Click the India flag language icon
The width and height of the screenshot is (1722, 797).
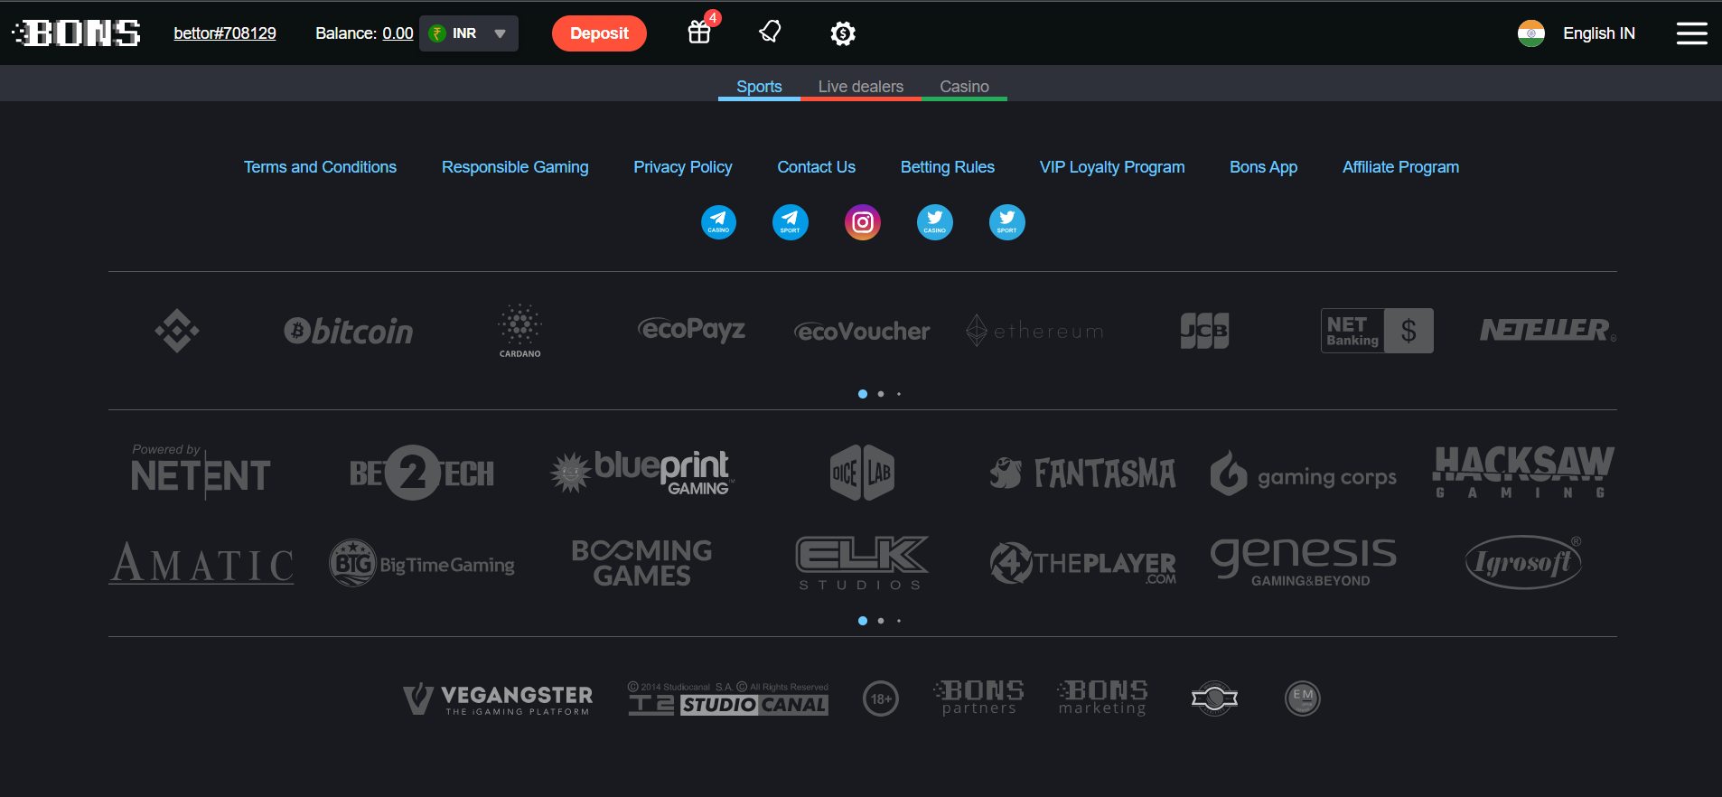(x=1530, y=33)
